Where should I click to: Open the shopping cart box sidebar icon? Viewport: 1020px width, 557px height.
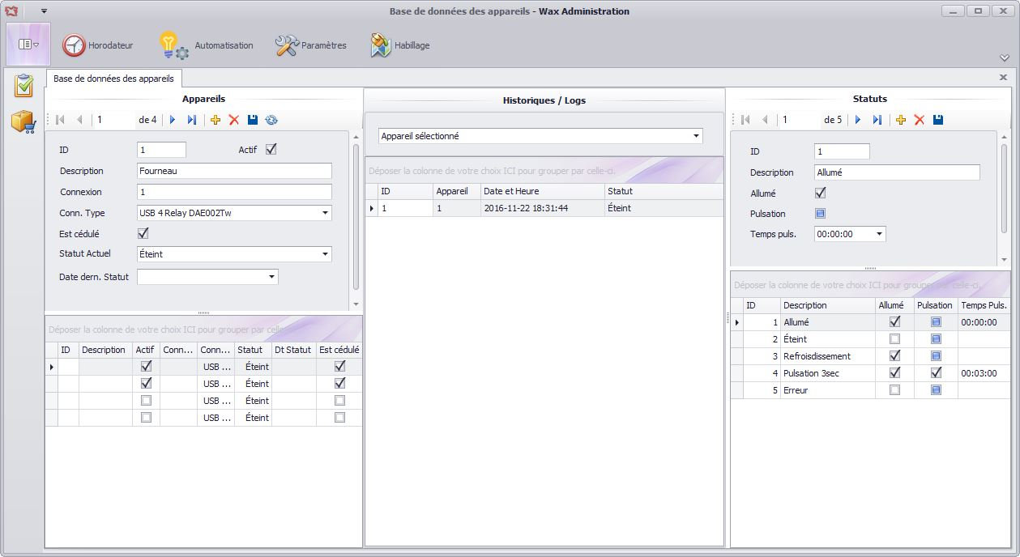(23, 122)
